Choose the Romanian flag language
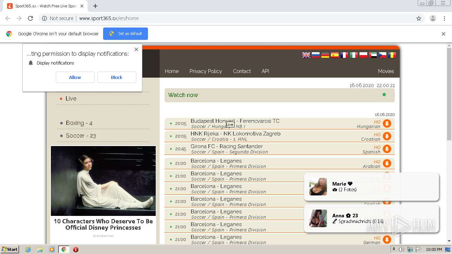Image resolution: width=452 pixels, height=254 pixels. (392, 55)
